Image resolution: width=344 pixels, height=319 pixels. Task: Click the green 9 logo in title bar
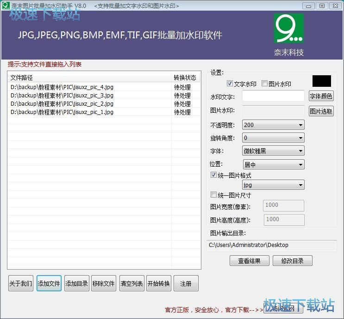click(6, 5)
